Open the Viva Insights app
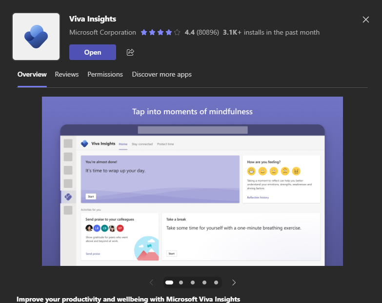 93,52
